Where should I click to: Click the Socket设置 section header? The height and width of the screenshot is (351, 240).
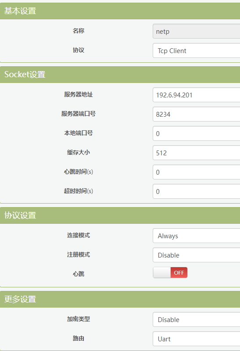point(120,75)
